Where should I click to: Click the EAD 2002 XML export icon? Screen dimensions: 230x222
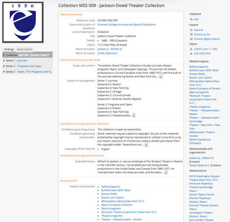pos(191,53)
